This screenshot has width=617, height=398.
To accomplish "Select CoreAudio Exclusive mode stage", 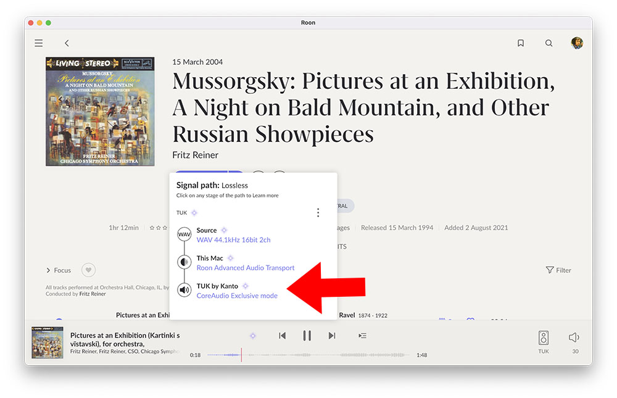I will [237, 296].
